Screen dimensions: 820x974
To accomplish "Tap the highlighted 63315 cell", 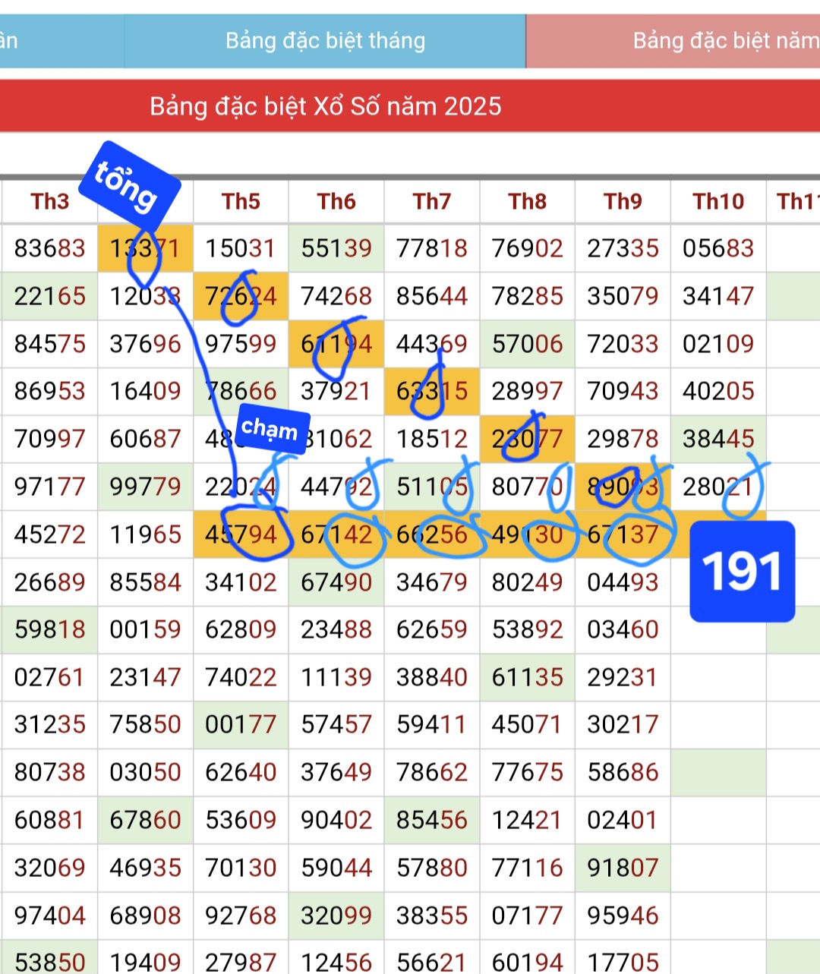I will coord(432,391).
